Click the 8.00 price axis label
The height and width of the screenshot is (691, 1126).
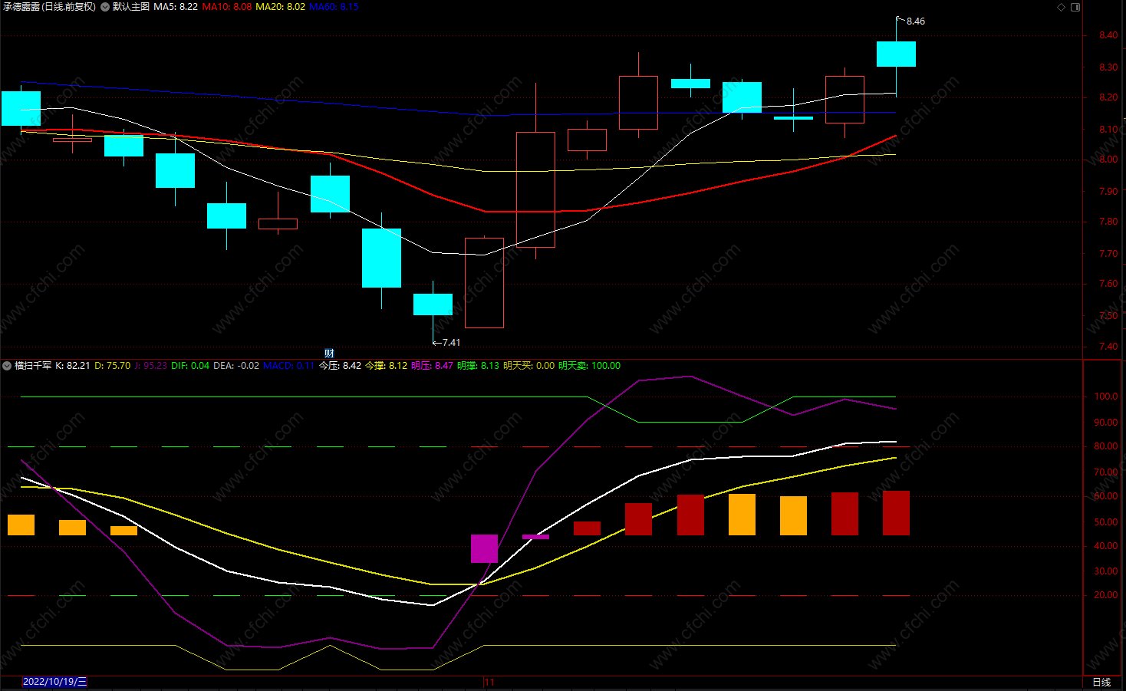(1108, 160)
